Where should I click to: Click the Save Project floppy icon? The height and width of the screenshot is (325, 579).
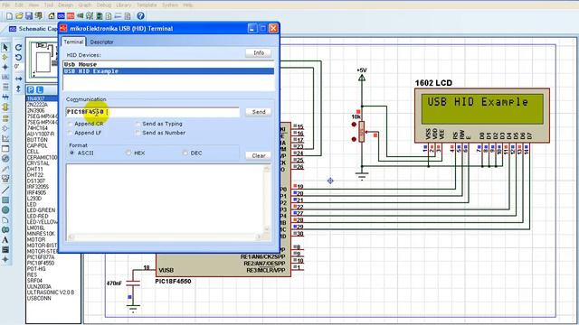point(29,16)
